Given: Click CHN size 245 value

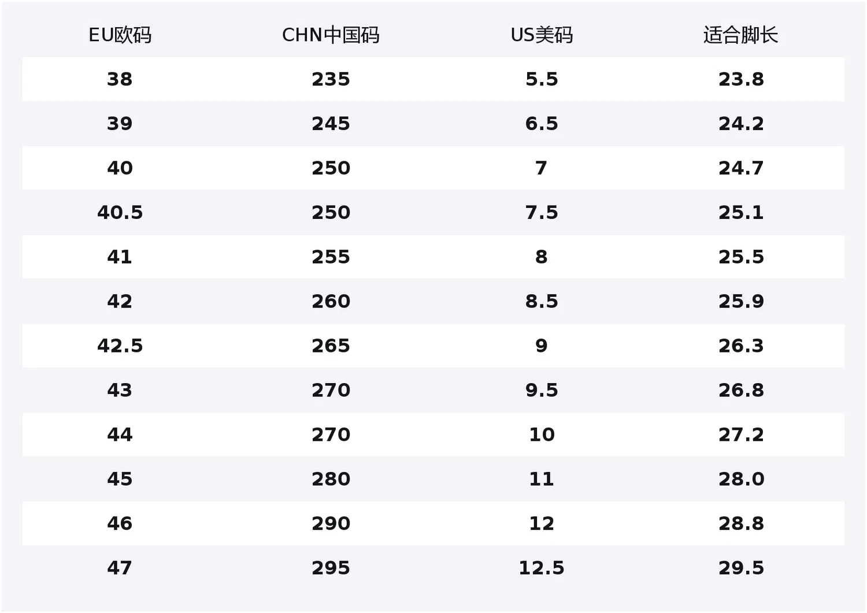Looking at the screenshot, I should click(331, 124).
